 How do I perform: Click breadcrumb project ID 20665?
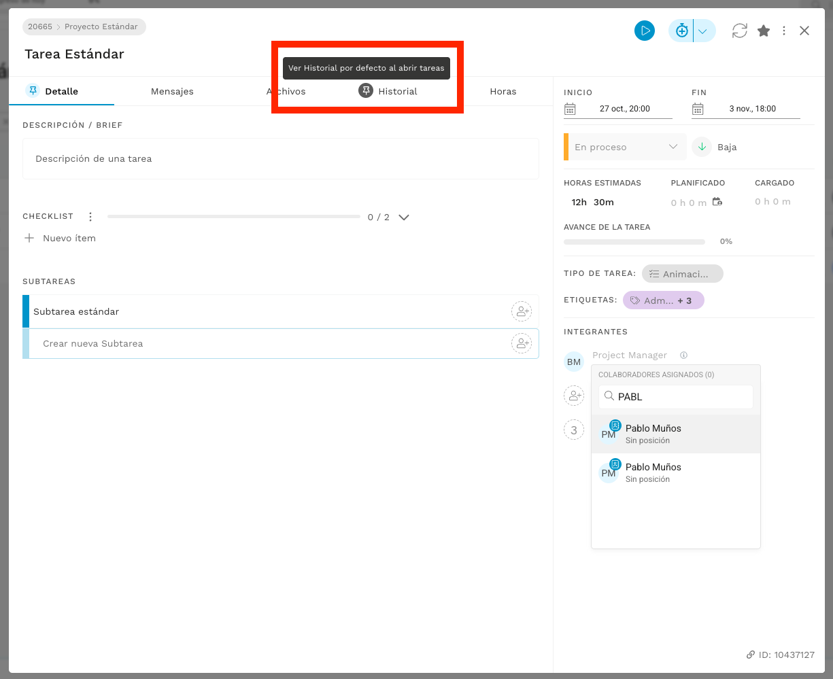tap(40, 27)
